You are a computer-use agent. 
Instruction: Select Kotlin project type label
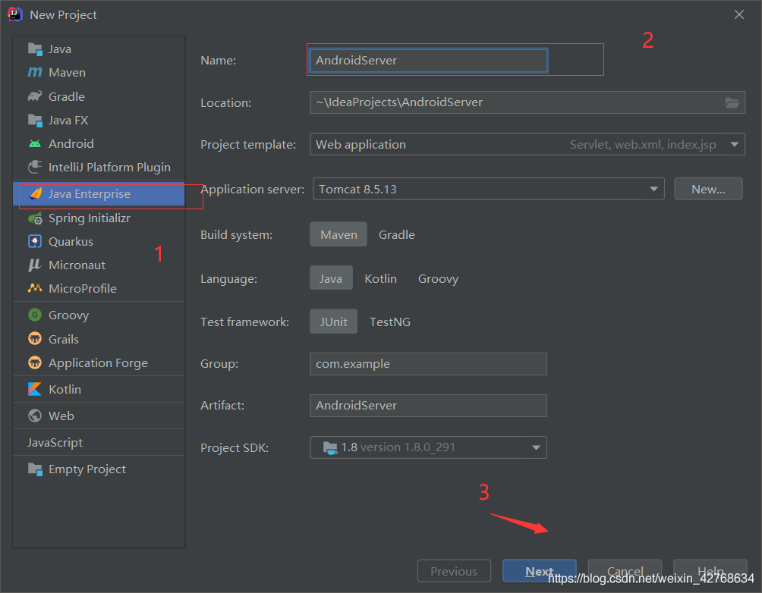(65, 390)
